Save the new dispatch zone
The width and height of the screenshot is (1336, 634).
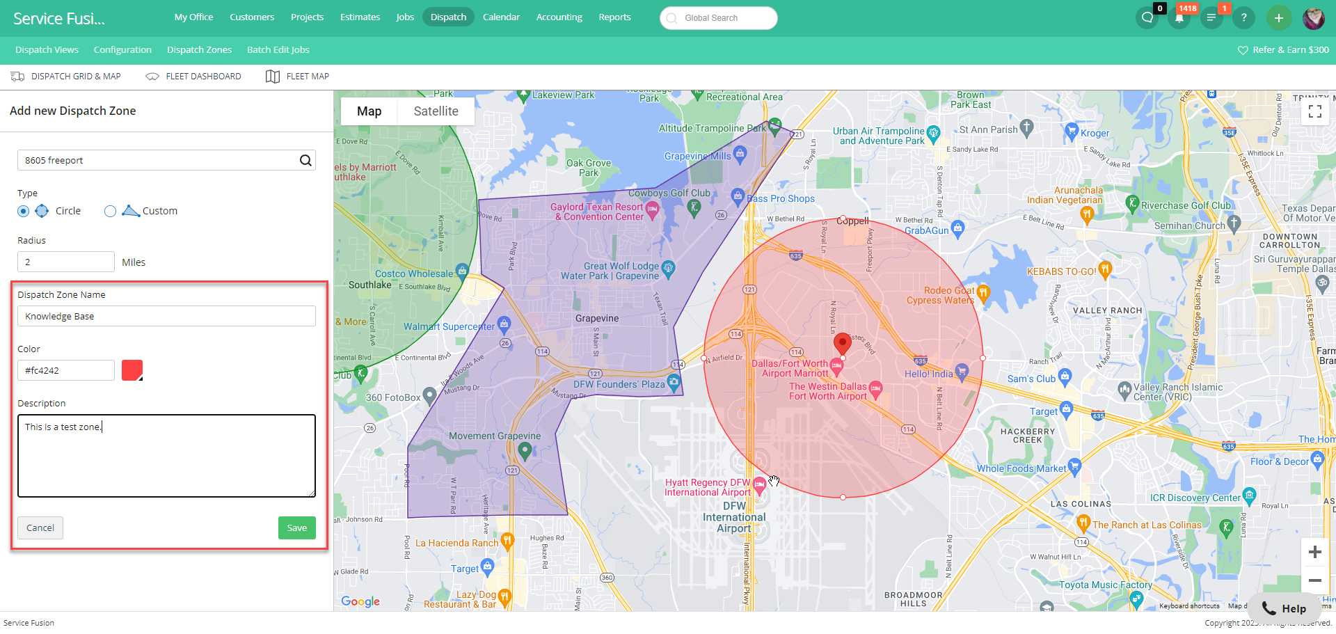coord(297,528)
